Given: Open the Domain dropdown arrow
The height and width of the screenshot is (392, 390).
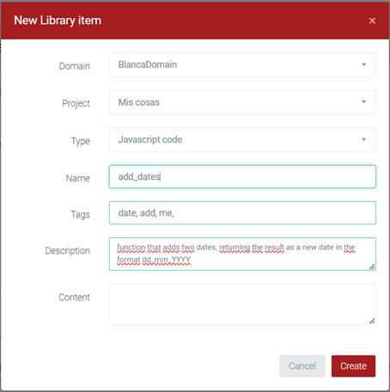Looking at the screenshot, I should point(363,64).
